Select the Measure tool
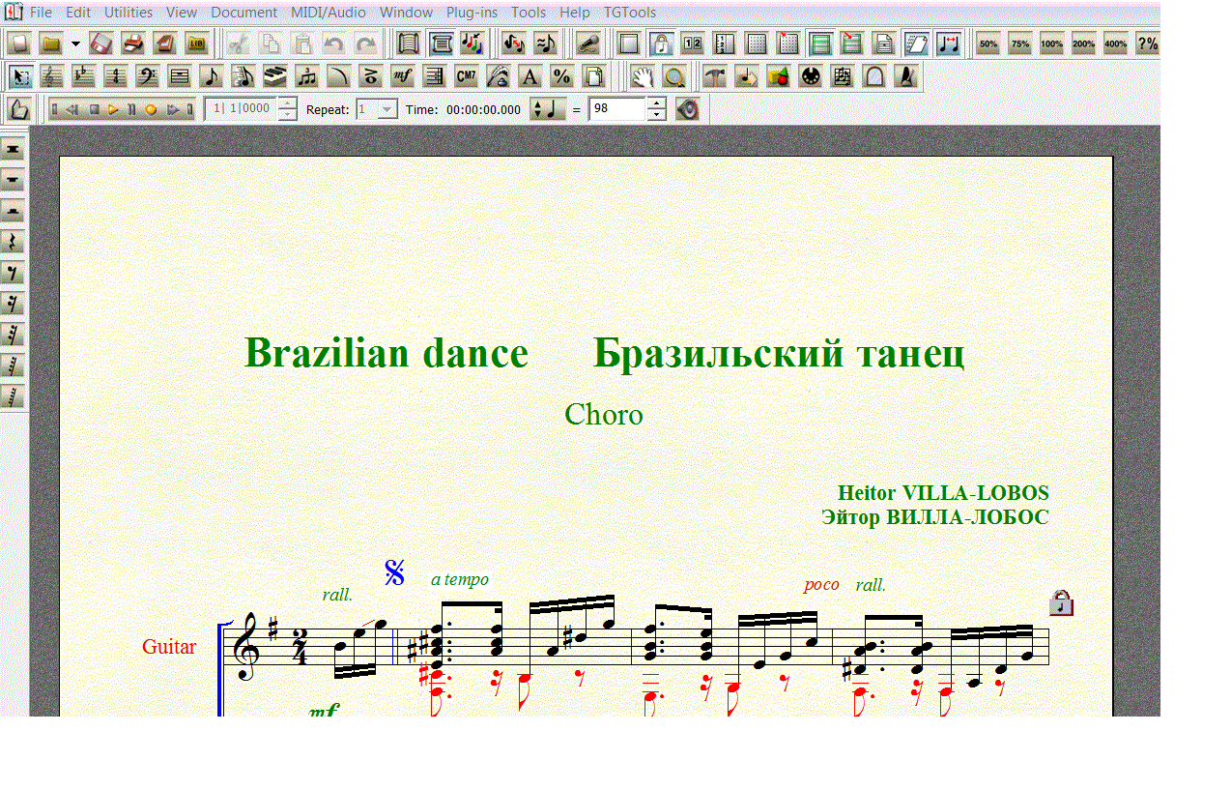The width and height of the screenshot is (1231, 790). coord(180,76)
